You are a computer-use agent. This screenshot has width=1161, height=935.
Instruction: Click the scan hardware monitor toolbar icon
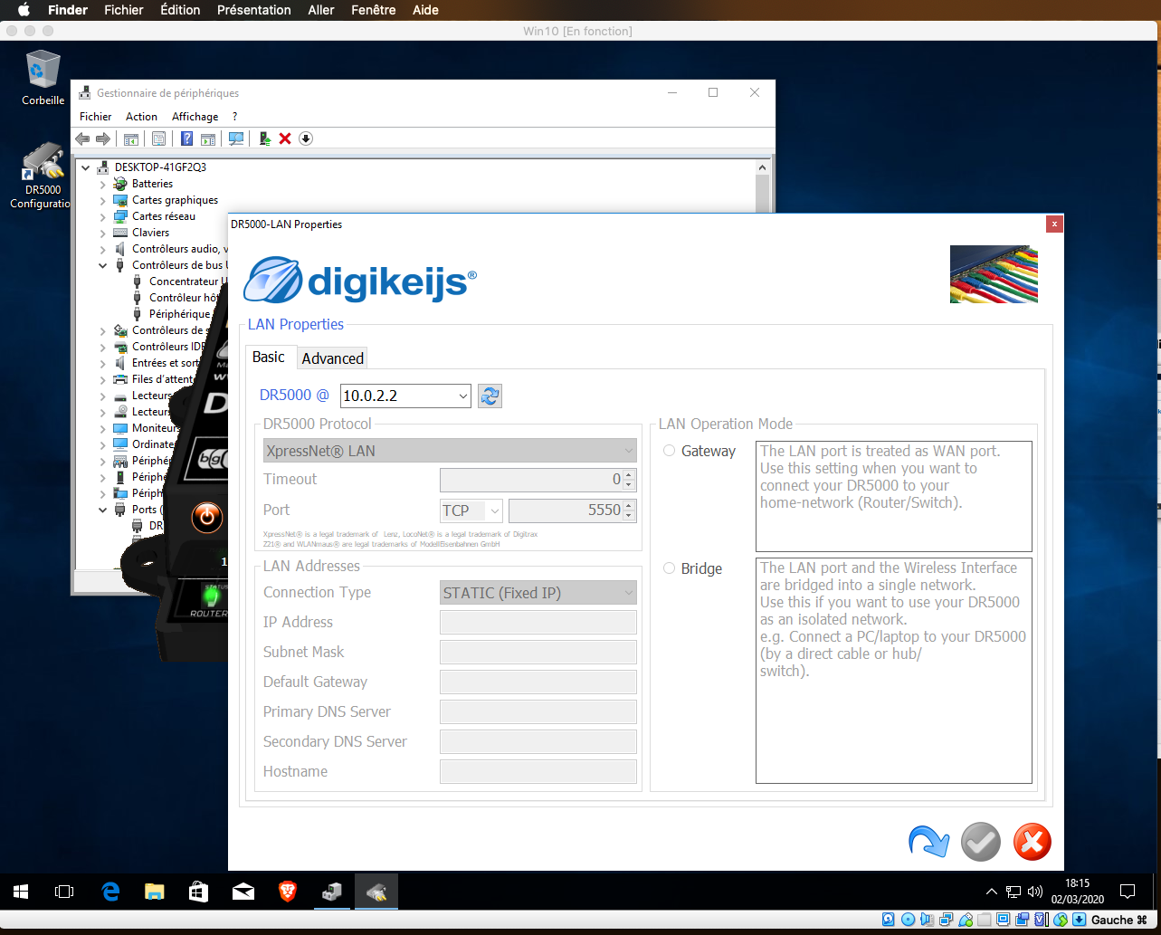coord(236,138)
